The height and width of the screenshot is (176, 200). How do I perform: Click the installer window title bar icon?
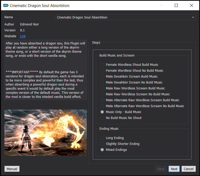pyautogui.click(x=6, y=5)
